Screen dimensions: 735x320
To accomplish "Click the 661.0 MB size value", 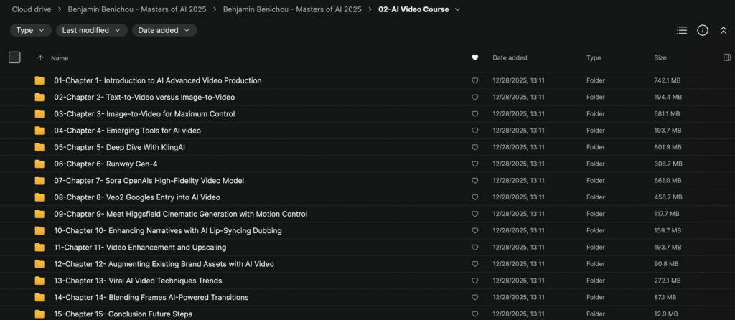I will 668,181.
